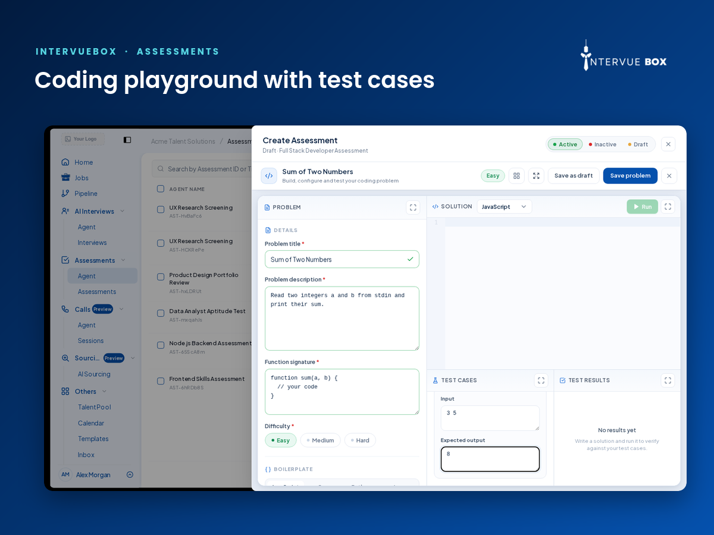This screenshot has height=535, width=714.
Task: Click the Run button
Action: click(642, 207)
